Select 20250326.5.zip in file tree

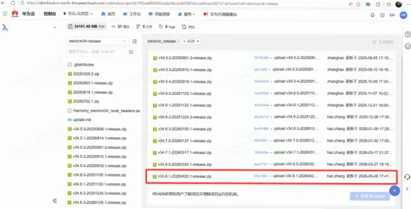point(86,74)
